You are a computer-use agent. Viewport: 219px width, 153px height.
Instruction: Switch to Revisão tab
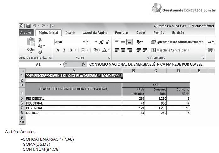(159, 33)
